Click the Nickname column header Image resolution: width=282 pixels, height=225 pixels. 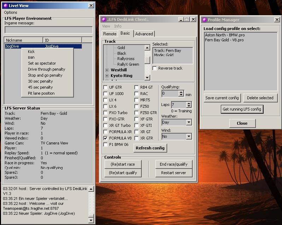[23, 40]
